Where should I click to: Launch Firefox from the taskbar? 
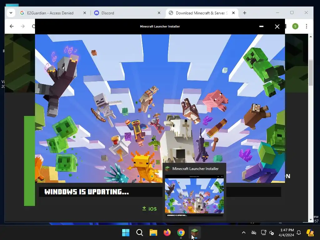(167, 232)
